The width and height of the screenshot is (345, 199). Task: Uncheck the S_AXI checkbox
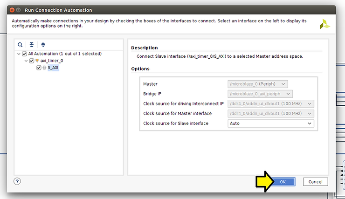click(39, 68)
